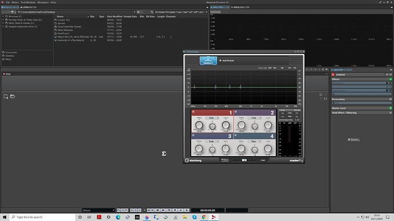Open the Meters menu
This screenshot has height=221, width=394.
pyautogui.click(x=15, y=2)
